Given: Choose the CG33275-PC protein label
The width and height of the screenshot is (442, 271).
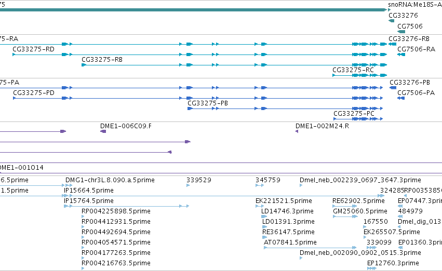Looking at the screenshot, I should [x=354, y=114].
